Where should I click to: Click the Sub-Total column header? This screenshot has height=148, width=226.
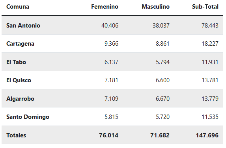[x=205, y=7]
